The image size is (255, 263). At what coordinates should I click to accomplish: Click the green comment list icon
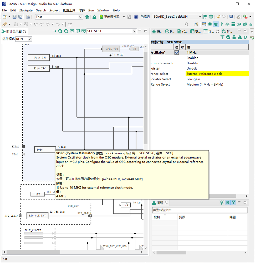(211, 17)
